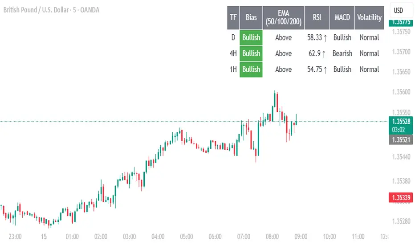415x245 pixels.
Task: Click the 1.35440 level on the price scale
Action: pos(399,156)
